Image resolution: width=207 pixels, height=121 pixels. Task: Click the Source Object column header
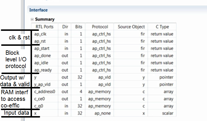(x=131, y=27)
